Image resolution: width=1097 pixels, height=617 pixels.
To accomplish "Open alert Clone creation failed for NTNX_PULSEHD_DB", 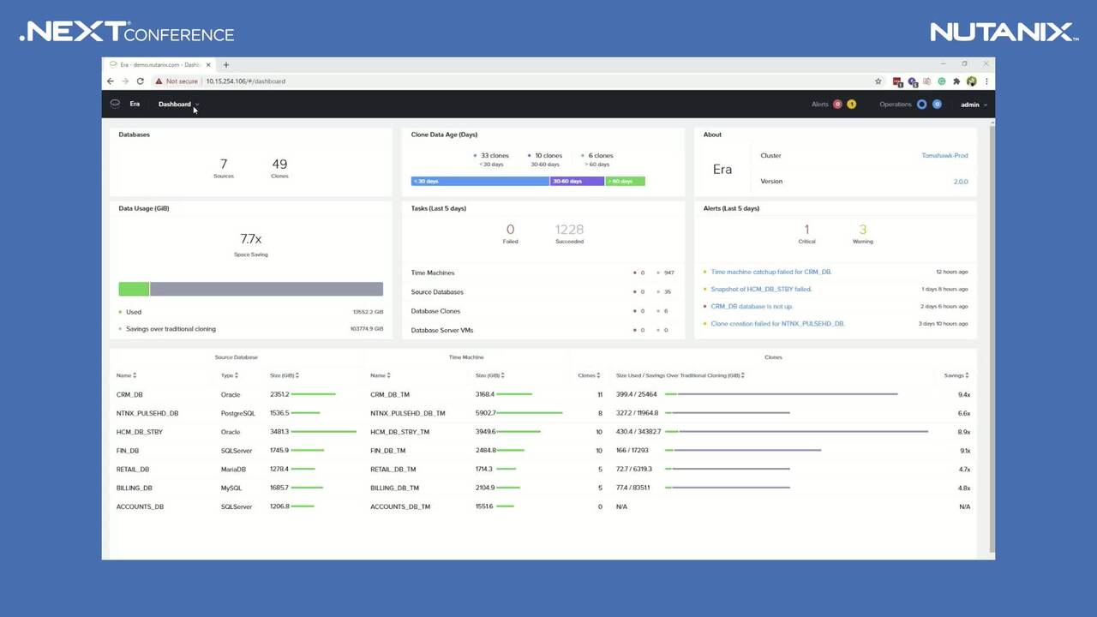I will (778, 324).
